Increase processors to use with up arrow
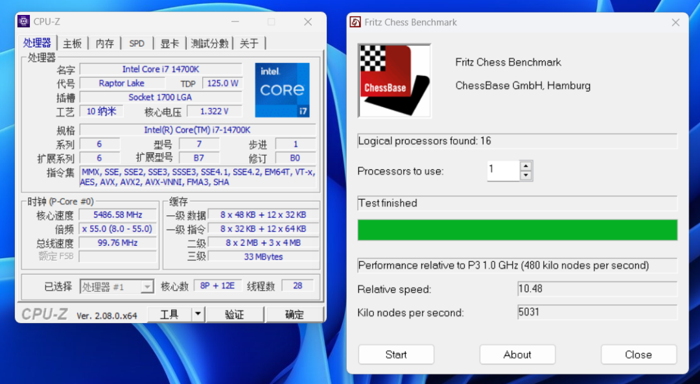700x384 pixels. [526, 166]
